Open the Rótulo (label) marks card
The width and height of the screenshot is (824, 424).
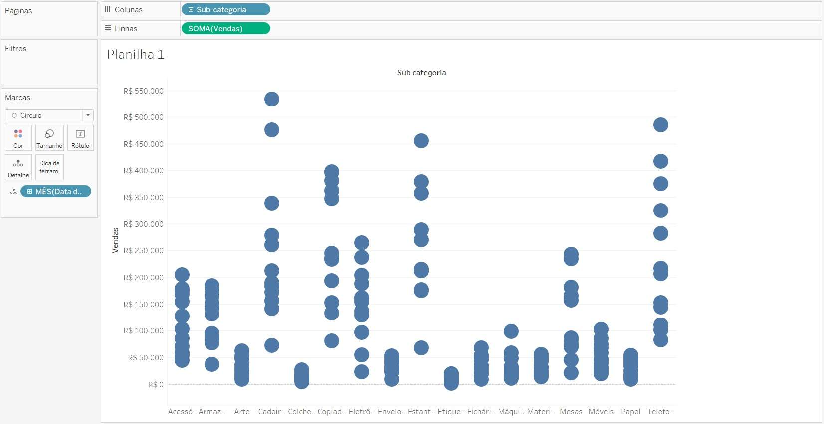(80, 138)
